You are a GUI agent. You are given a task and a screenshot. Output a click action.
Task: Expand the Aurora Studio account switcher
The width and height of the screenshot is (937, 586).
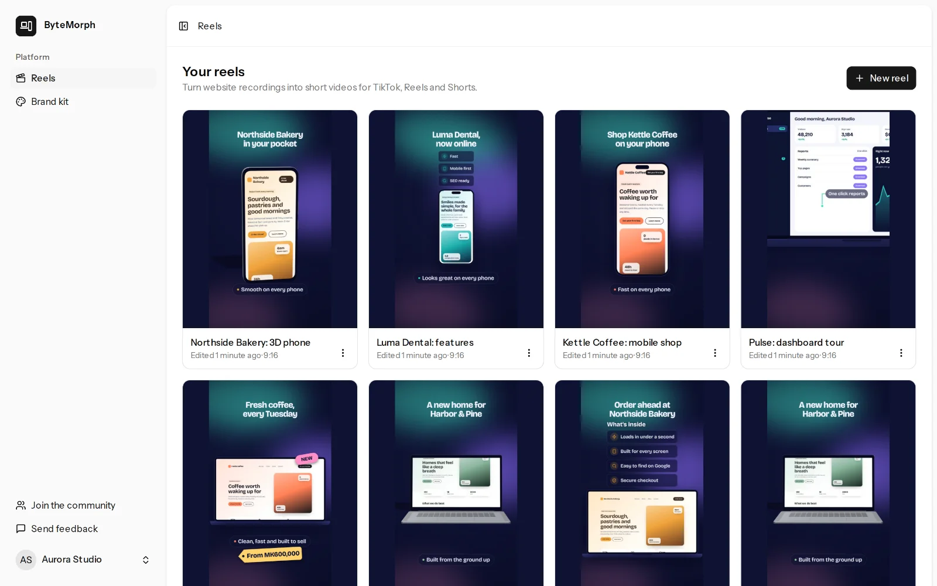[146, 560]
